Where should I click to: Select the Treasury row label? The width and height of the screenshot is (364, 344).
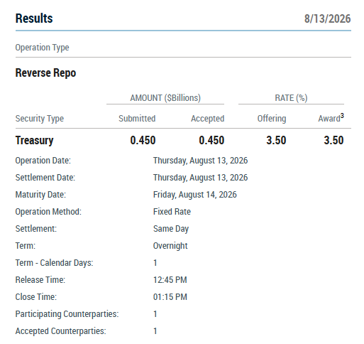click(x=35, y=140)
